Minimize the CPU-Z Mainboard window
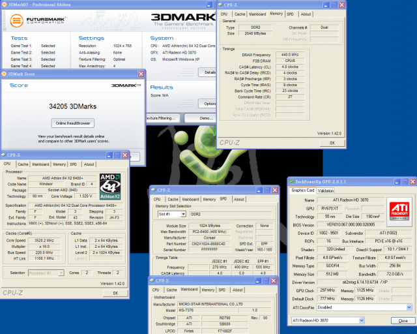The width and height of the screenshot is (417, 334). point(258,281)
